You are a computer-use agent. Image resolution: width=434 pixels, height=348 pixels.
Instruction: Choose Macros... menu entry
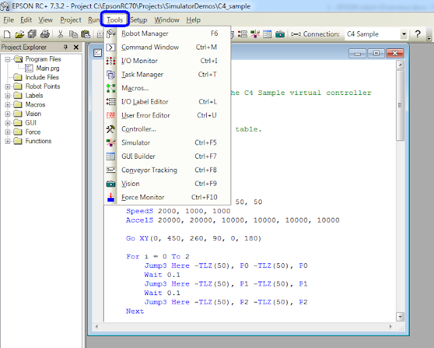pyautogui.click(x=167, y=88)
